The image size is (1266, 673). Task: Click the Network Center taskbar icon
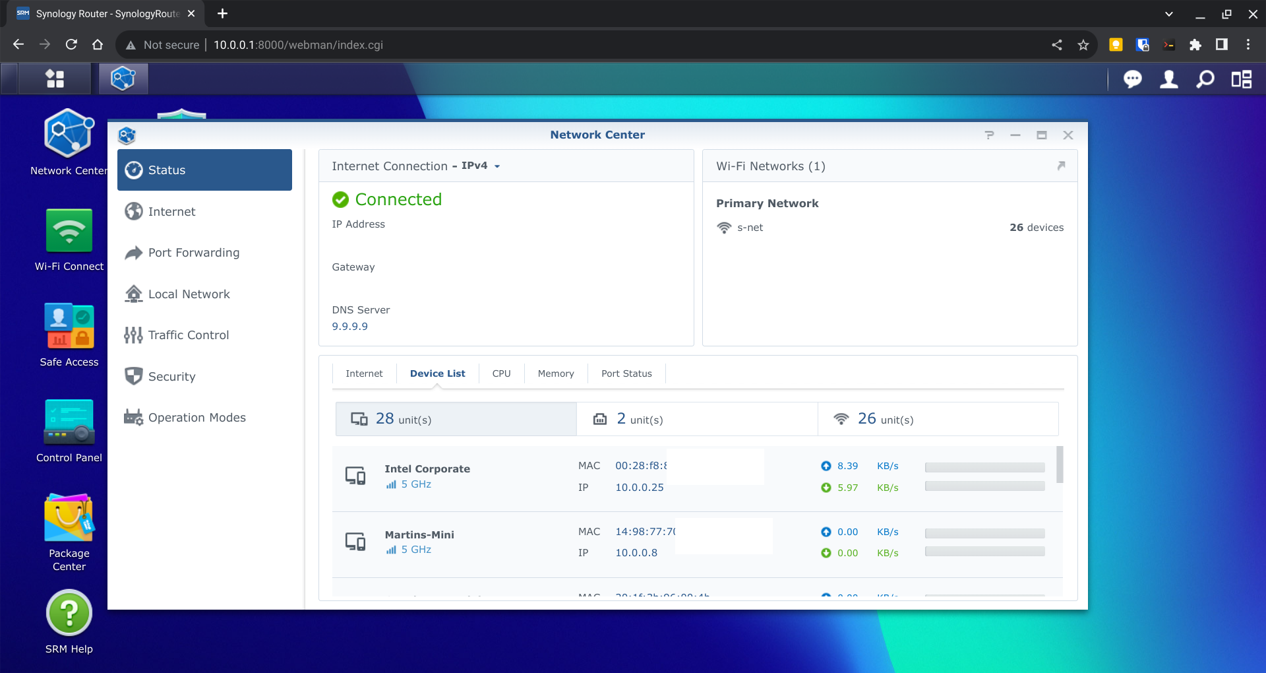click(x=123, y=79)
